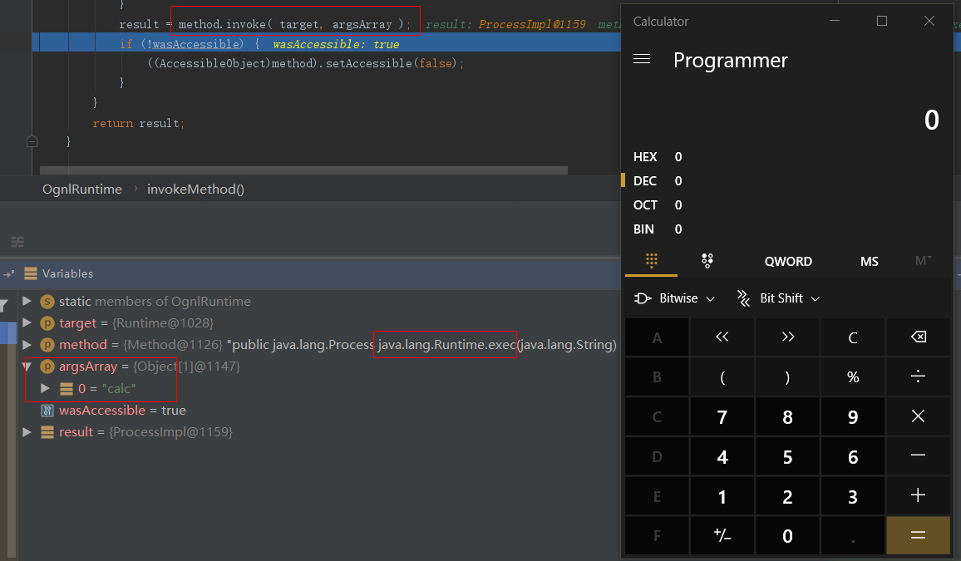This screenshot has width=961, height=561.
Task: Click the divide operator button
Action: (x=918, y=376)
